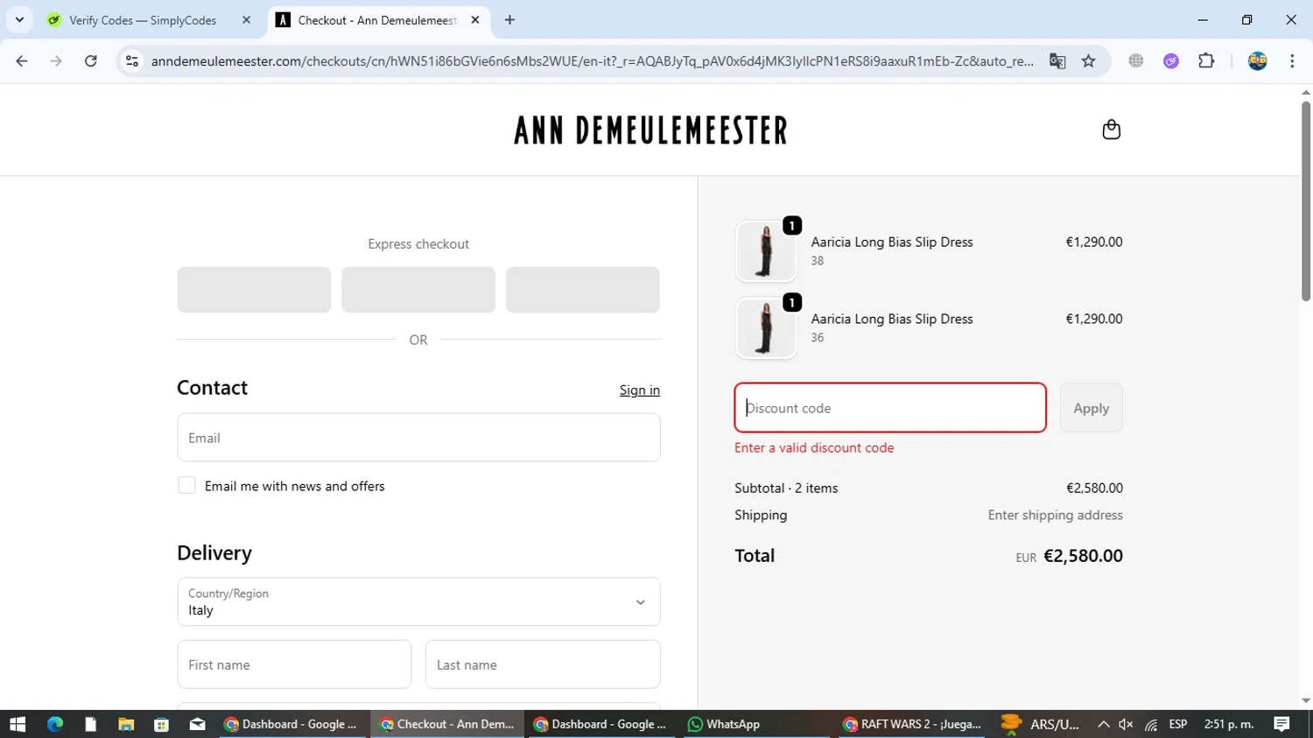The image size is (1313, 738).
Task: Switch to Verify Codes — SimplyCodes tab
Action: (143, 20)
